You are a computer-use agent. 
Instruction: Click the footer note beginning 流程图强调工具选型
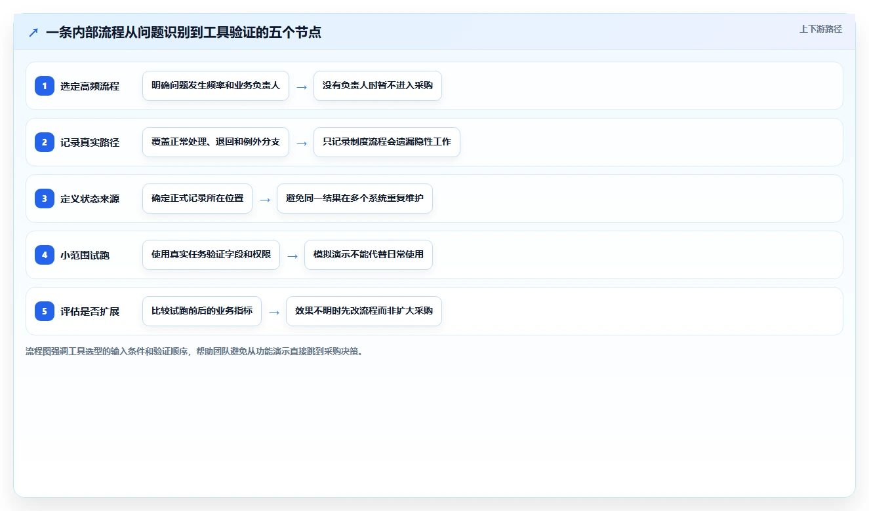click(194, 351)
